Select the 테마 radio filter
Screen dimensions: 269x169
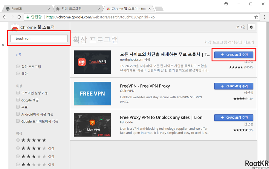point(18,74)
